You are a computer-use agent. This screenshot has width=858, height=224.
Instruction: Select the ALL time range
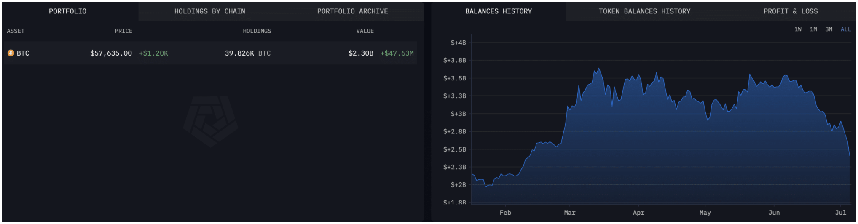point(846,29)
